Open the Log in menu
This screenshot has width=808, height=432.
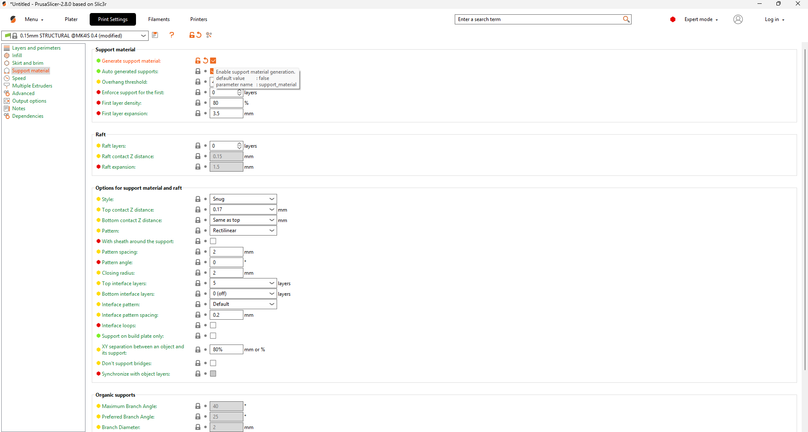pyautogui.click(x=774, y=19)
